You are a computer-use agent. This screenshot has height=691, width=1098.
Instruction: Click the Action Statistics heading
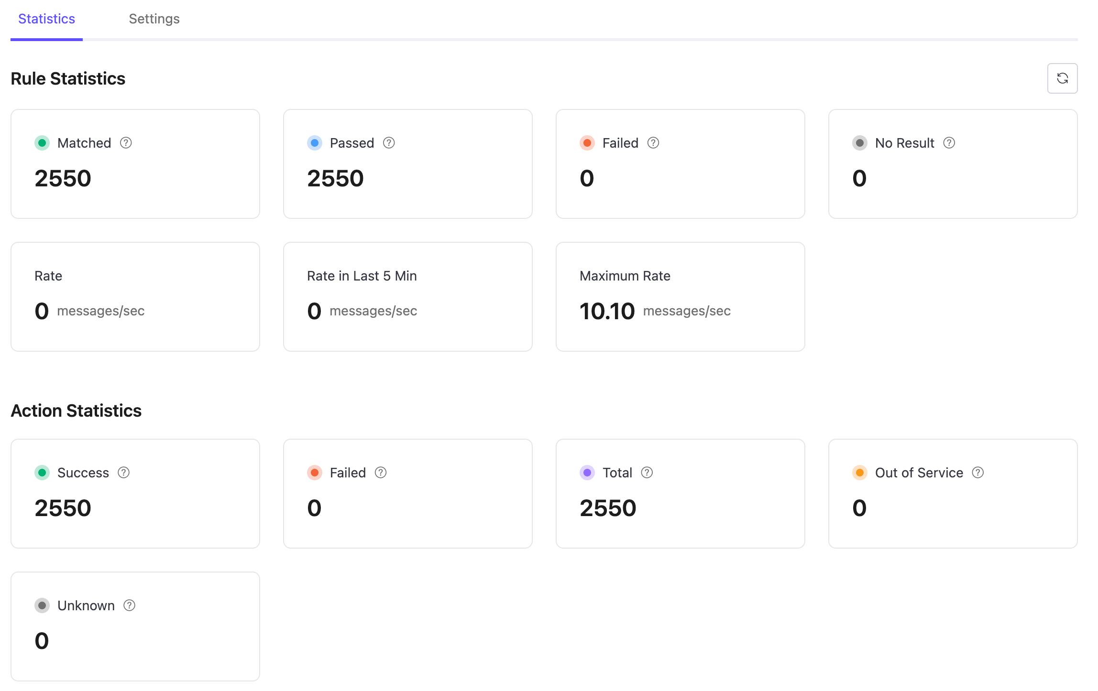click(x=76, y=410)
